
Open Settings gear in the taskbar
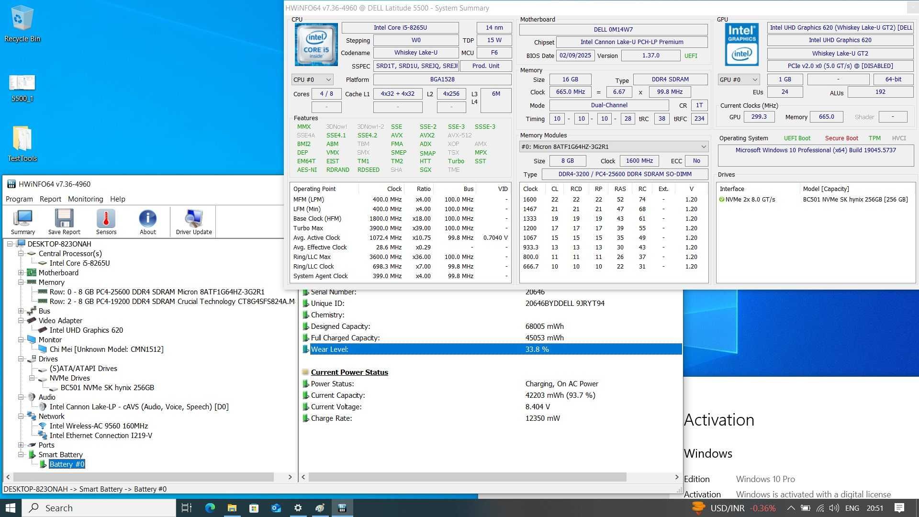[x=298, y=508]
